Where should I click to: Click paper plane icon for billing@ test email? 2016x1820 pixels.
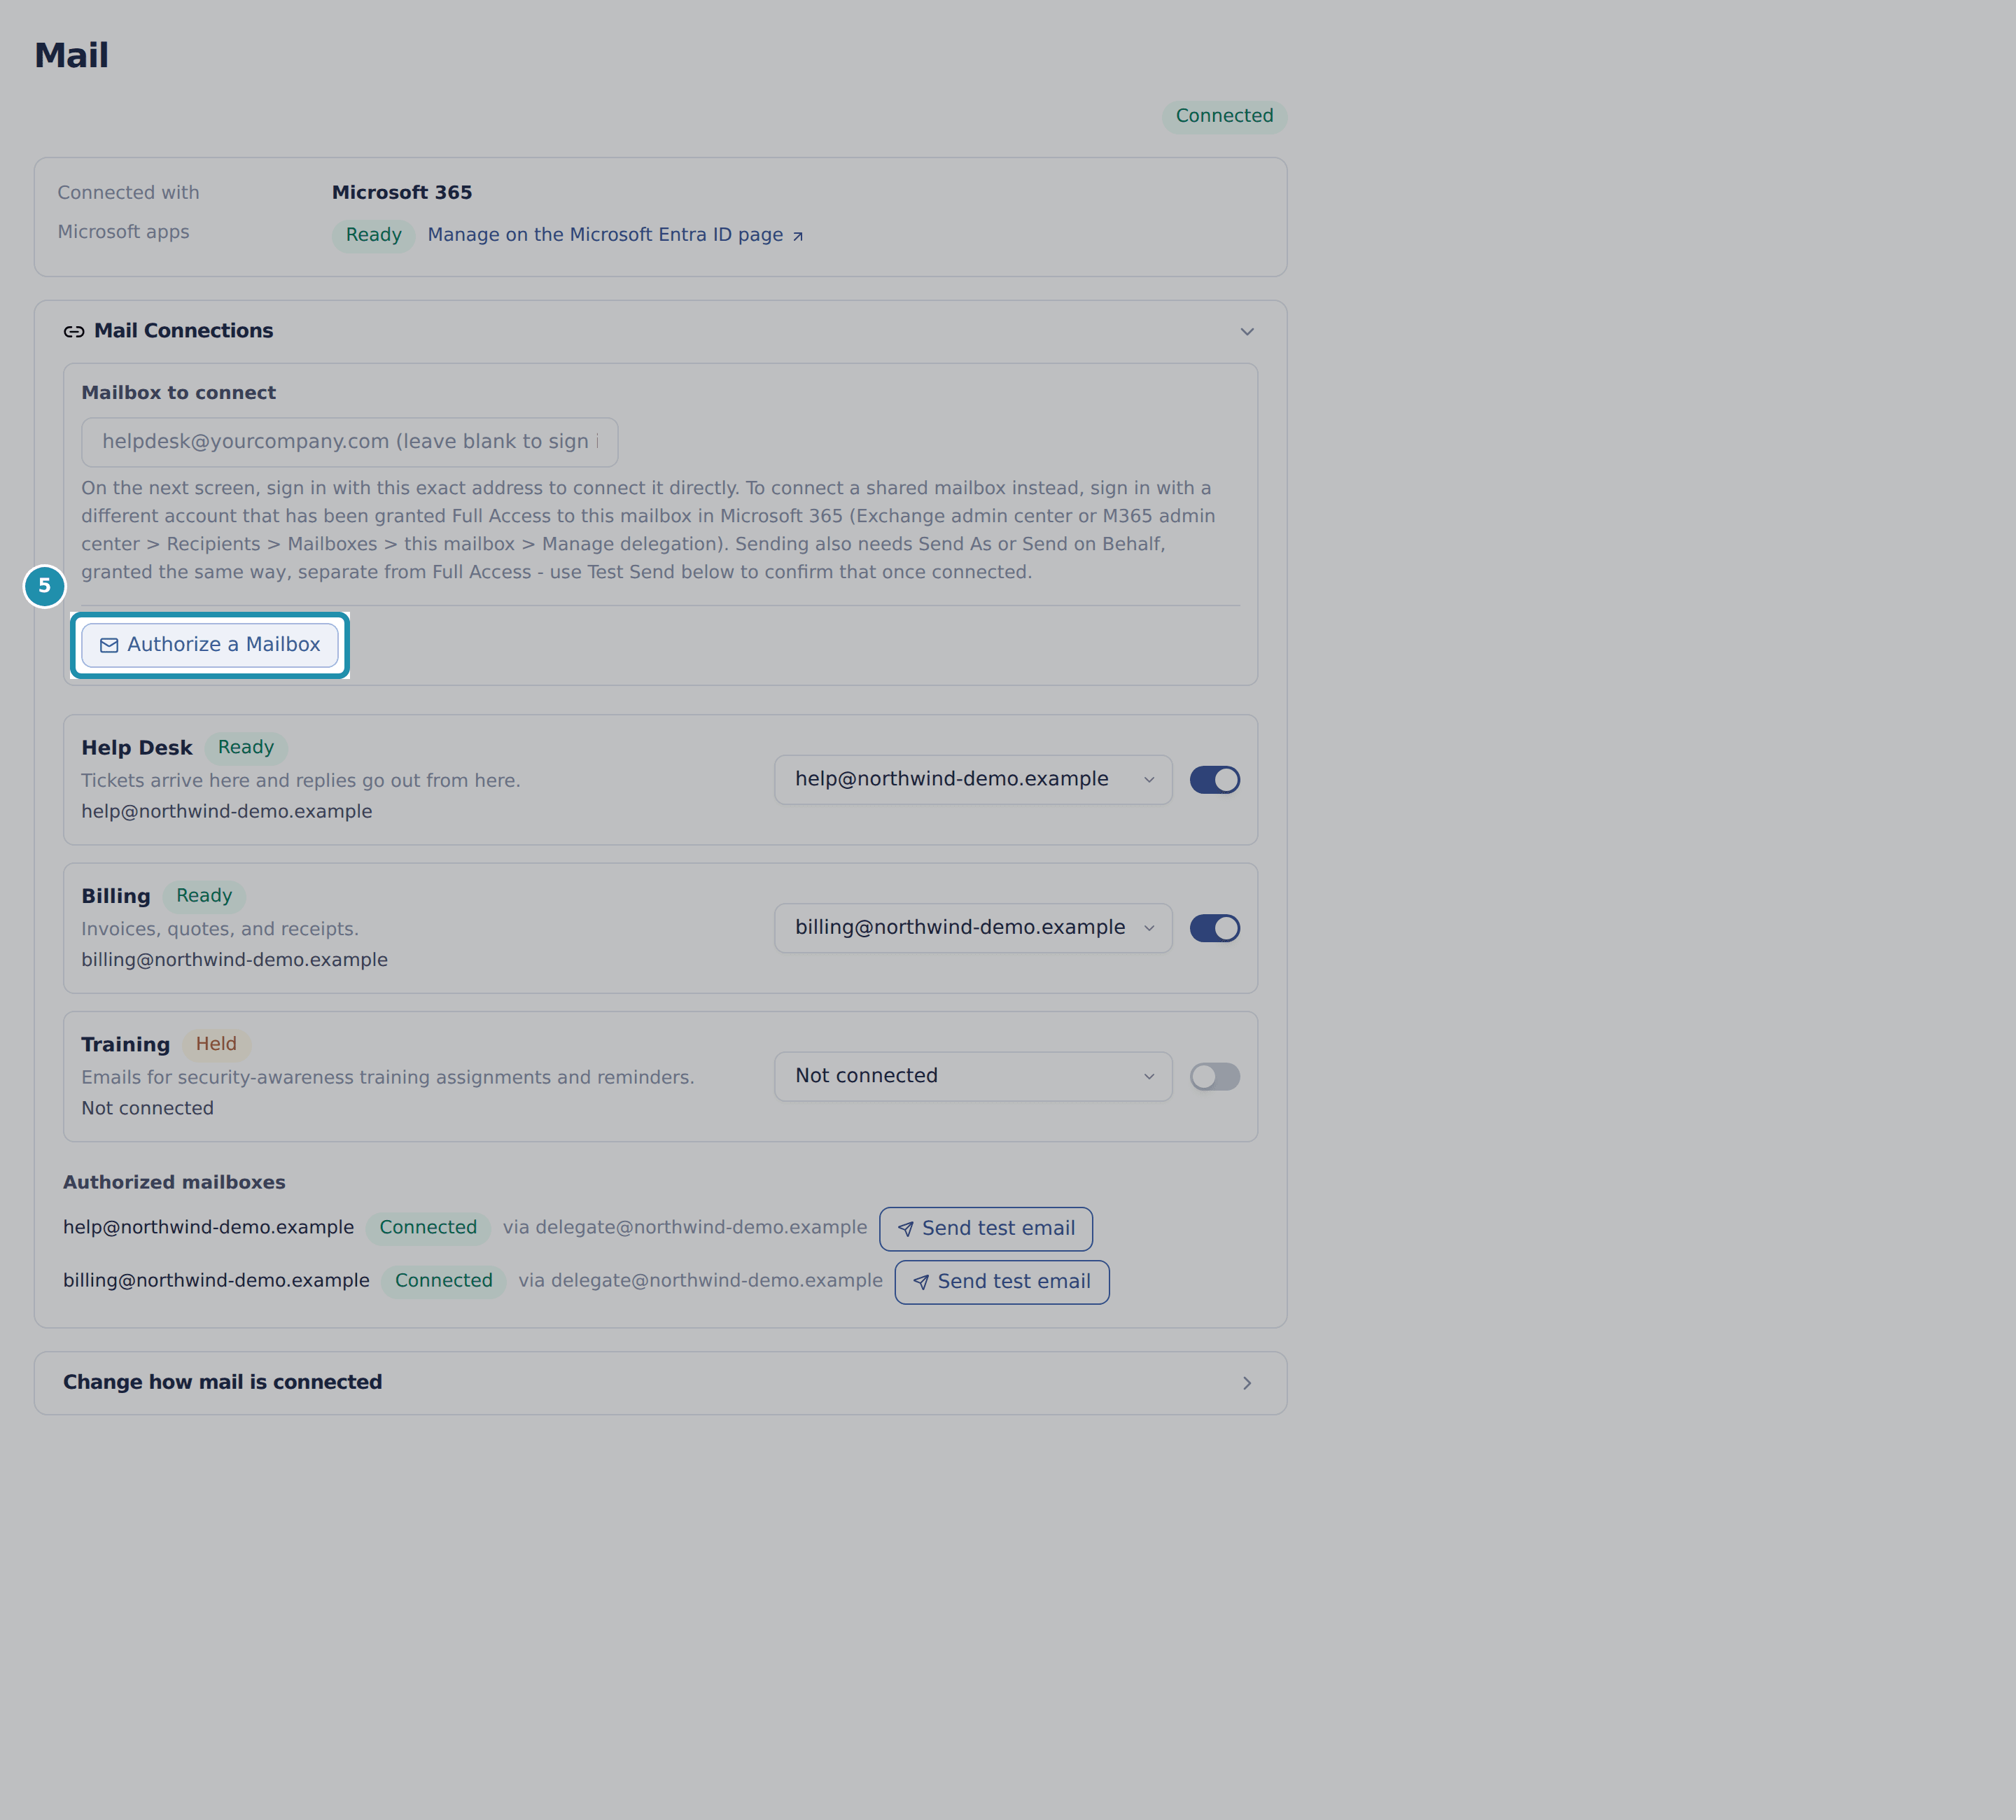[x=921, y=1282]
